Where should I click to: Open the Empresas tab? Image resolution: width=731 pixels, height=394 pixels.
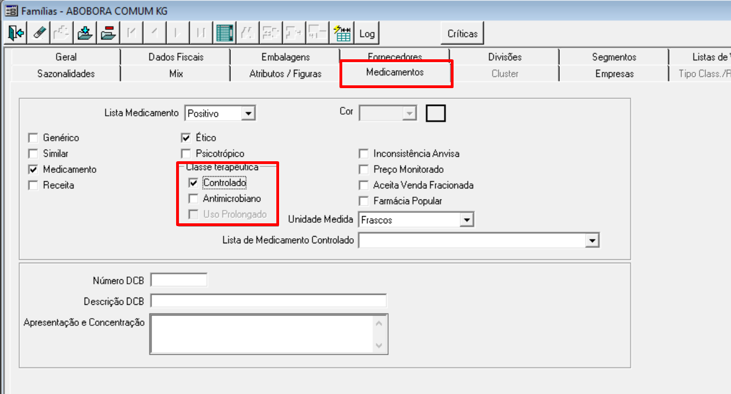click(614, 74)
